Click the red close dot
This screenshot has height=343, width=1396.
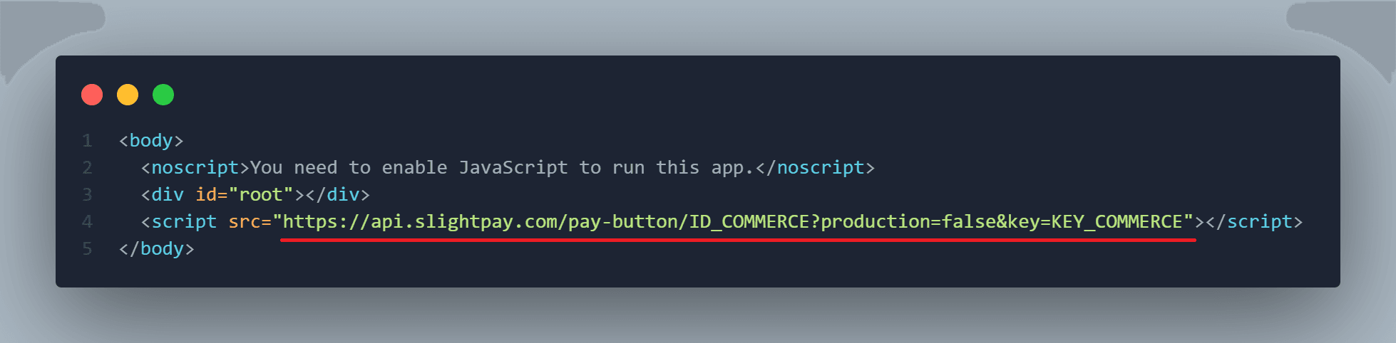point(92,95)
